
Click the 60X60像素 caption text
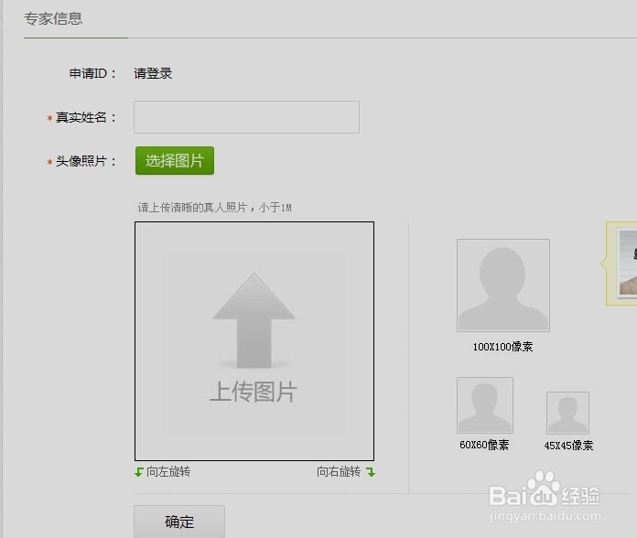click(484, 445)
